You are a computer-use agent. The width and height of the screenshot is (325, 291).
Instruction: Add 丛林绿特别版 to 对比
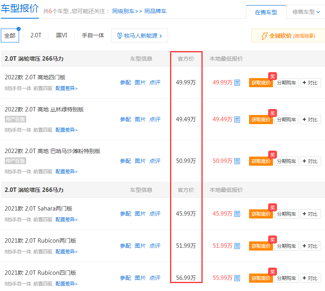pos(310,120)
